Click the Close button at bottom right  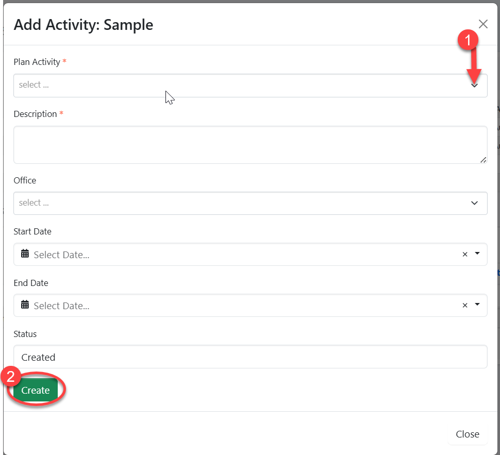click(x=468, y=434)
